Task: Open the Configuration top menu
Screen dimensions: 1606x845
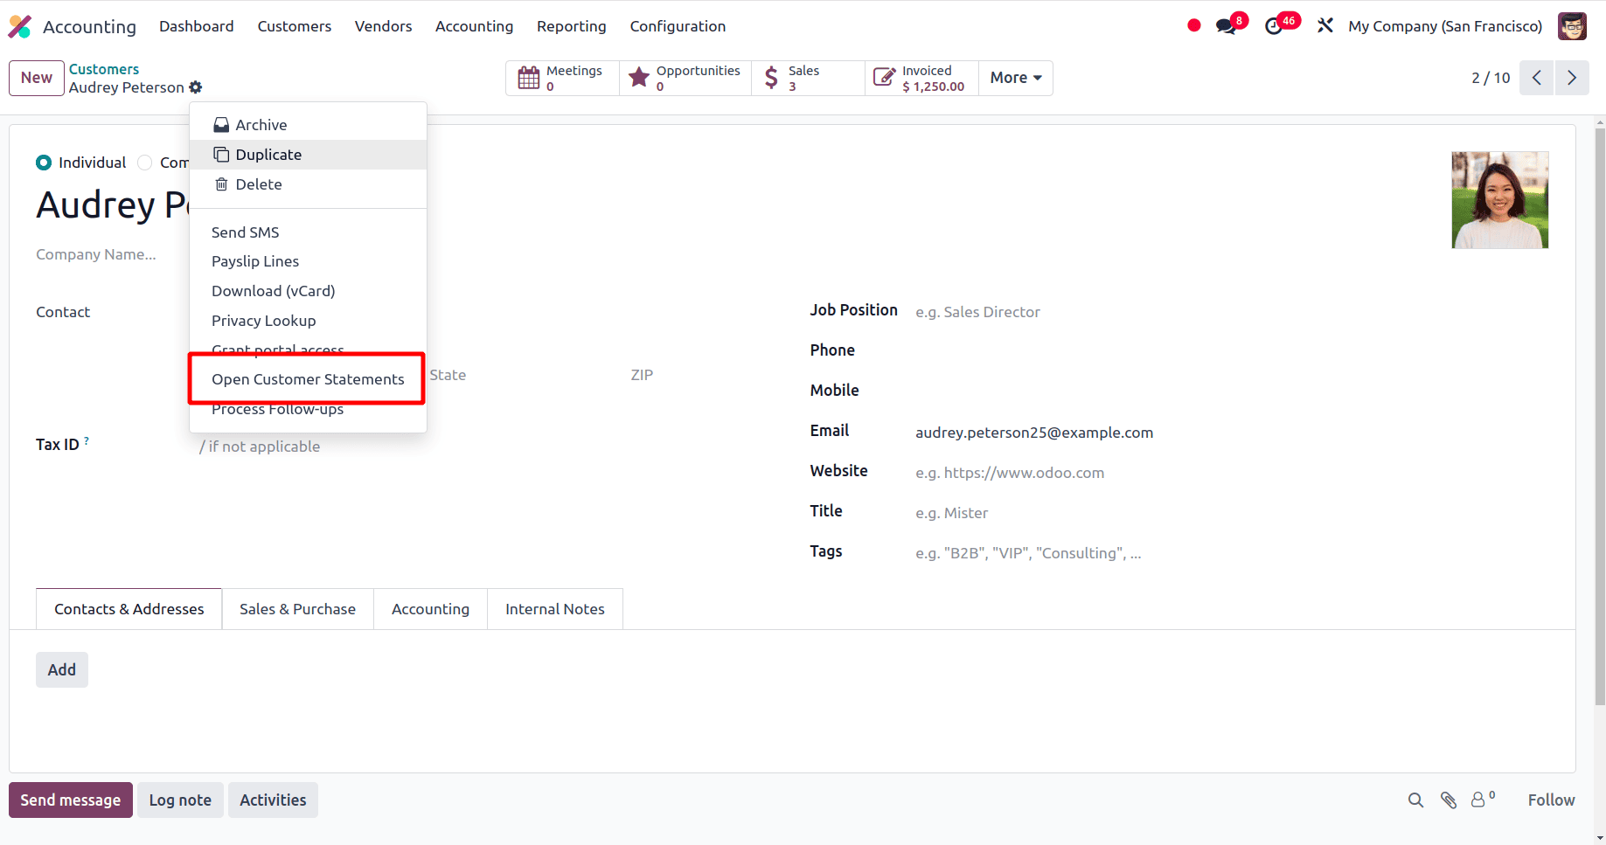Action: 678,26
